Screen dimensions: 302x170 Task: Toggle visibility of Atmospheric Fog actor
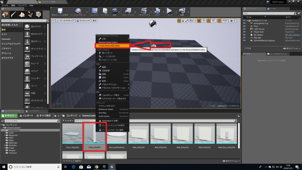pyautogui.click(x=244, y=23)
